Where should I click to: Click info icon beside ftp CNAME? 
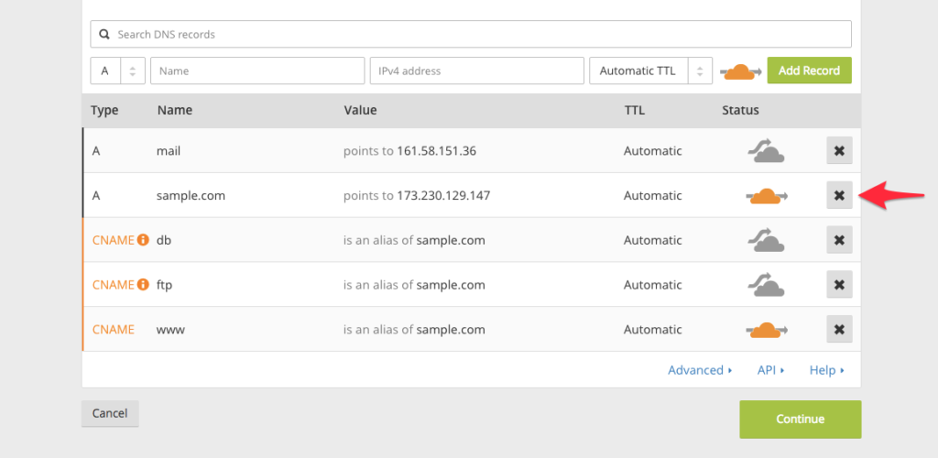point(143,285)
